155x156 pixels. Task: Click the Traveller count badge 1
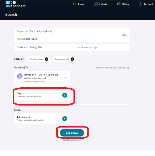pos(26,68)
